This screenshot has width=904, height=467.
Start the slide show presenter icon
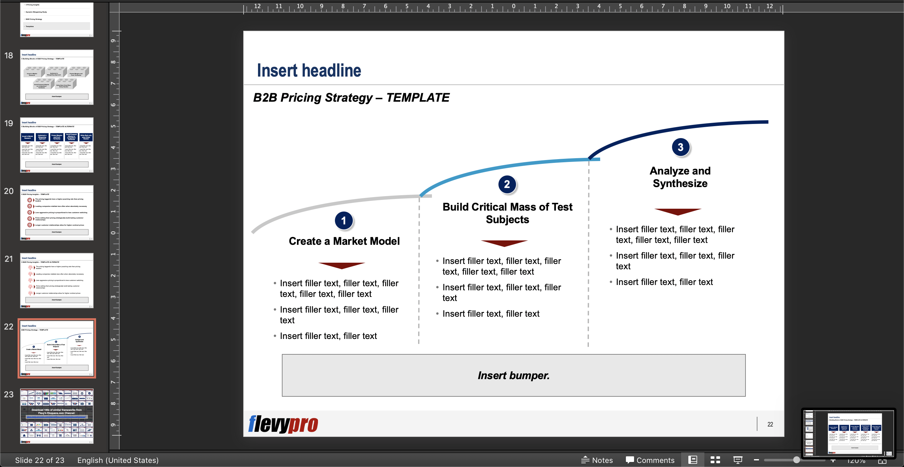[x=738, y=460]
